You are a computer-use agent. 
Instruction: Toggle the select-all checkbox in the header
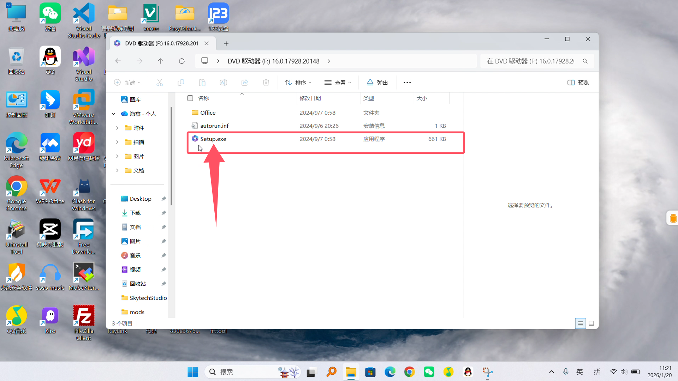(190, 98)
